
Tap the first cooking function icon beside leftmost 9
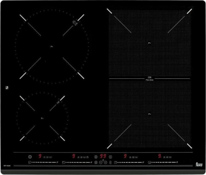pos(44,157)
